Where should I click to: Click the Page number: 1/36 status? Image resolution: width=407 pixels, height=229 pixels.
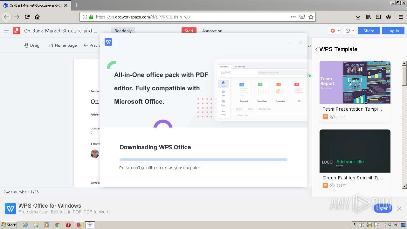coord(21,192)
